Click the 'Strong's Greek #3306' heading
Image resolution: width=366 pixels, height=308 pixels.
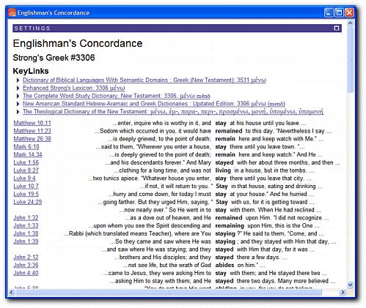tap(54, 58)
